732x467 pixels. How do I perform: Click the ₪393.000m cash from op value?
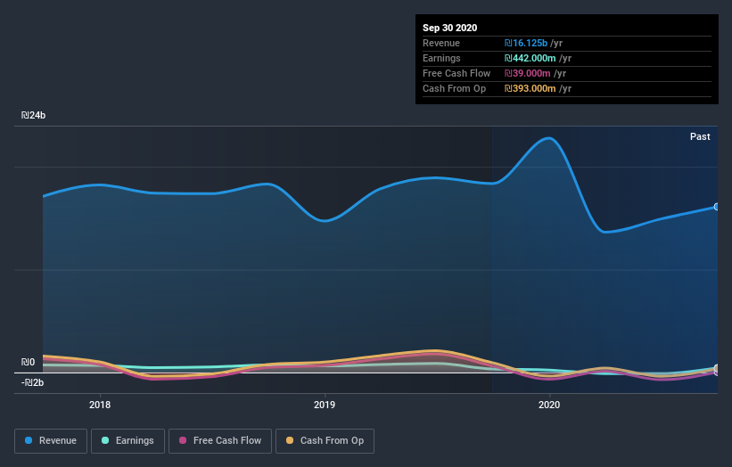click(x=530, y=88)
